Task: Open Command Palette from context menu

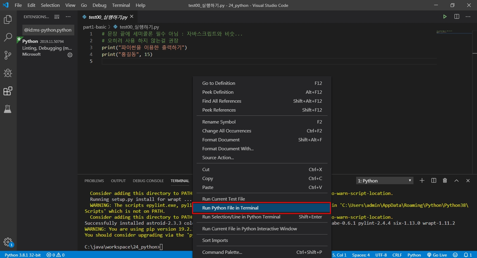Action: coord(262,252)
